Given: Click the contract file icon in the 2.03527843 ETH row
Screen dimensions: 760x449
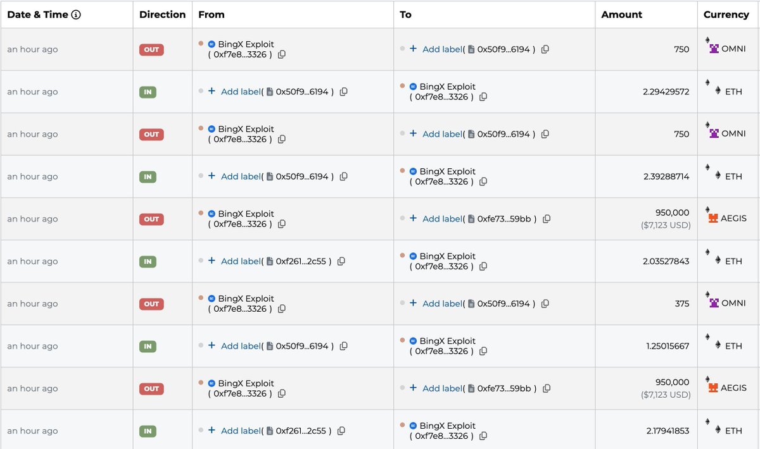Looking at the screenshot, I should pos(269,261).
